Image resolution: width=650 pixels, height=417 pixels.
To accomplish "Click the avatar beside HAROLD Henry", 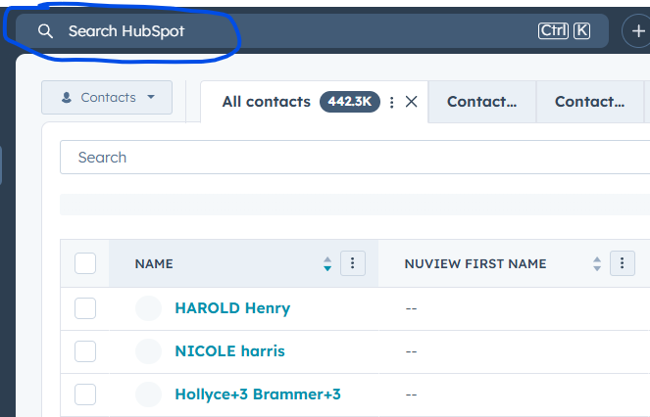I will tap(148, 308).
